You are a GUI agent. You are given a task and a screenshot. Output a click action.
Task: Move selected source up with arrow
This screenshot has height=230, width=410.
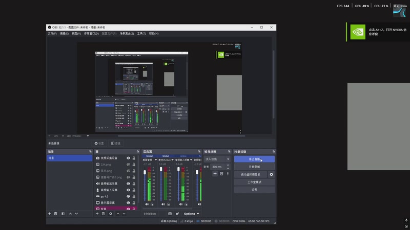(x=118, y=214)
